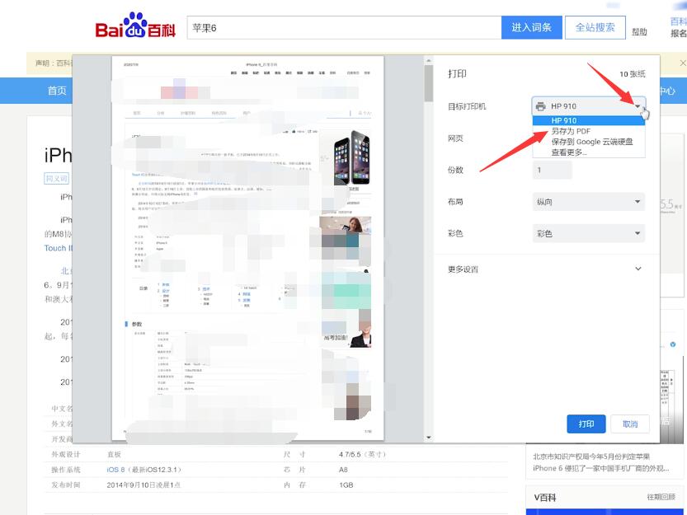Screen dimensions: 687x515
Task: Click the blue 打印 button
Action: point(586,424)
